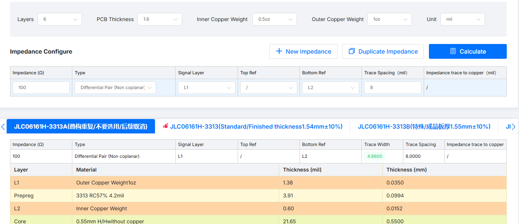Screen dimensions: 519x224
Task: Click the copy icon on Duplicate Impedance
Action: (352, 51)
